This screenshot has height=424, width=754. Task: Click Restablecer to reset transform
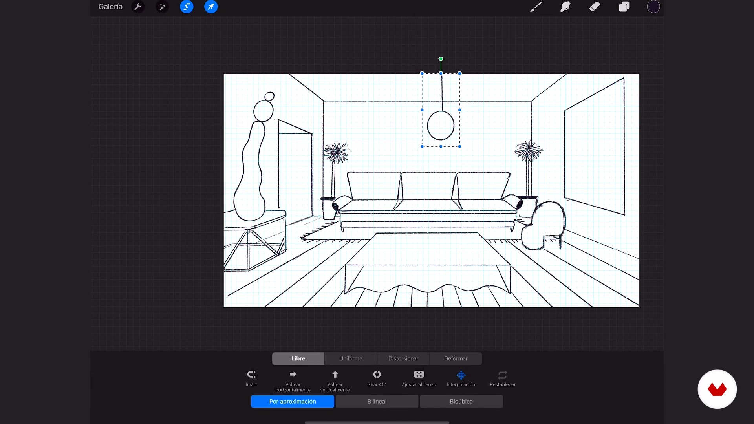[503, 378]
